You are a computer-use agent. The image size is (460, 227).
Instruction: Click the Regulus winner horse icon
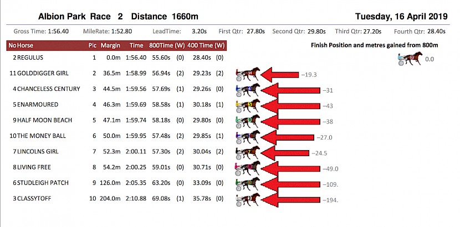[x=410, y=58]
